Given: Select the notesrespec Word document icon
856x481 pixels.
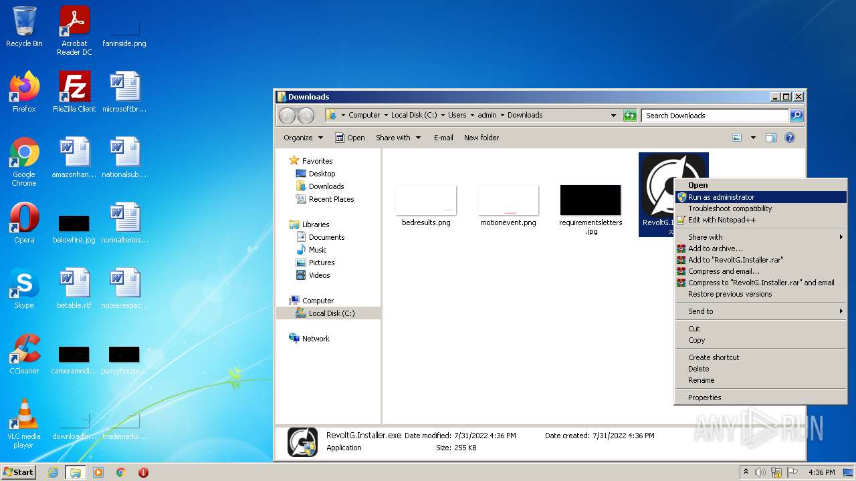Looking at the screenshot, I should [x=124, y=289].
